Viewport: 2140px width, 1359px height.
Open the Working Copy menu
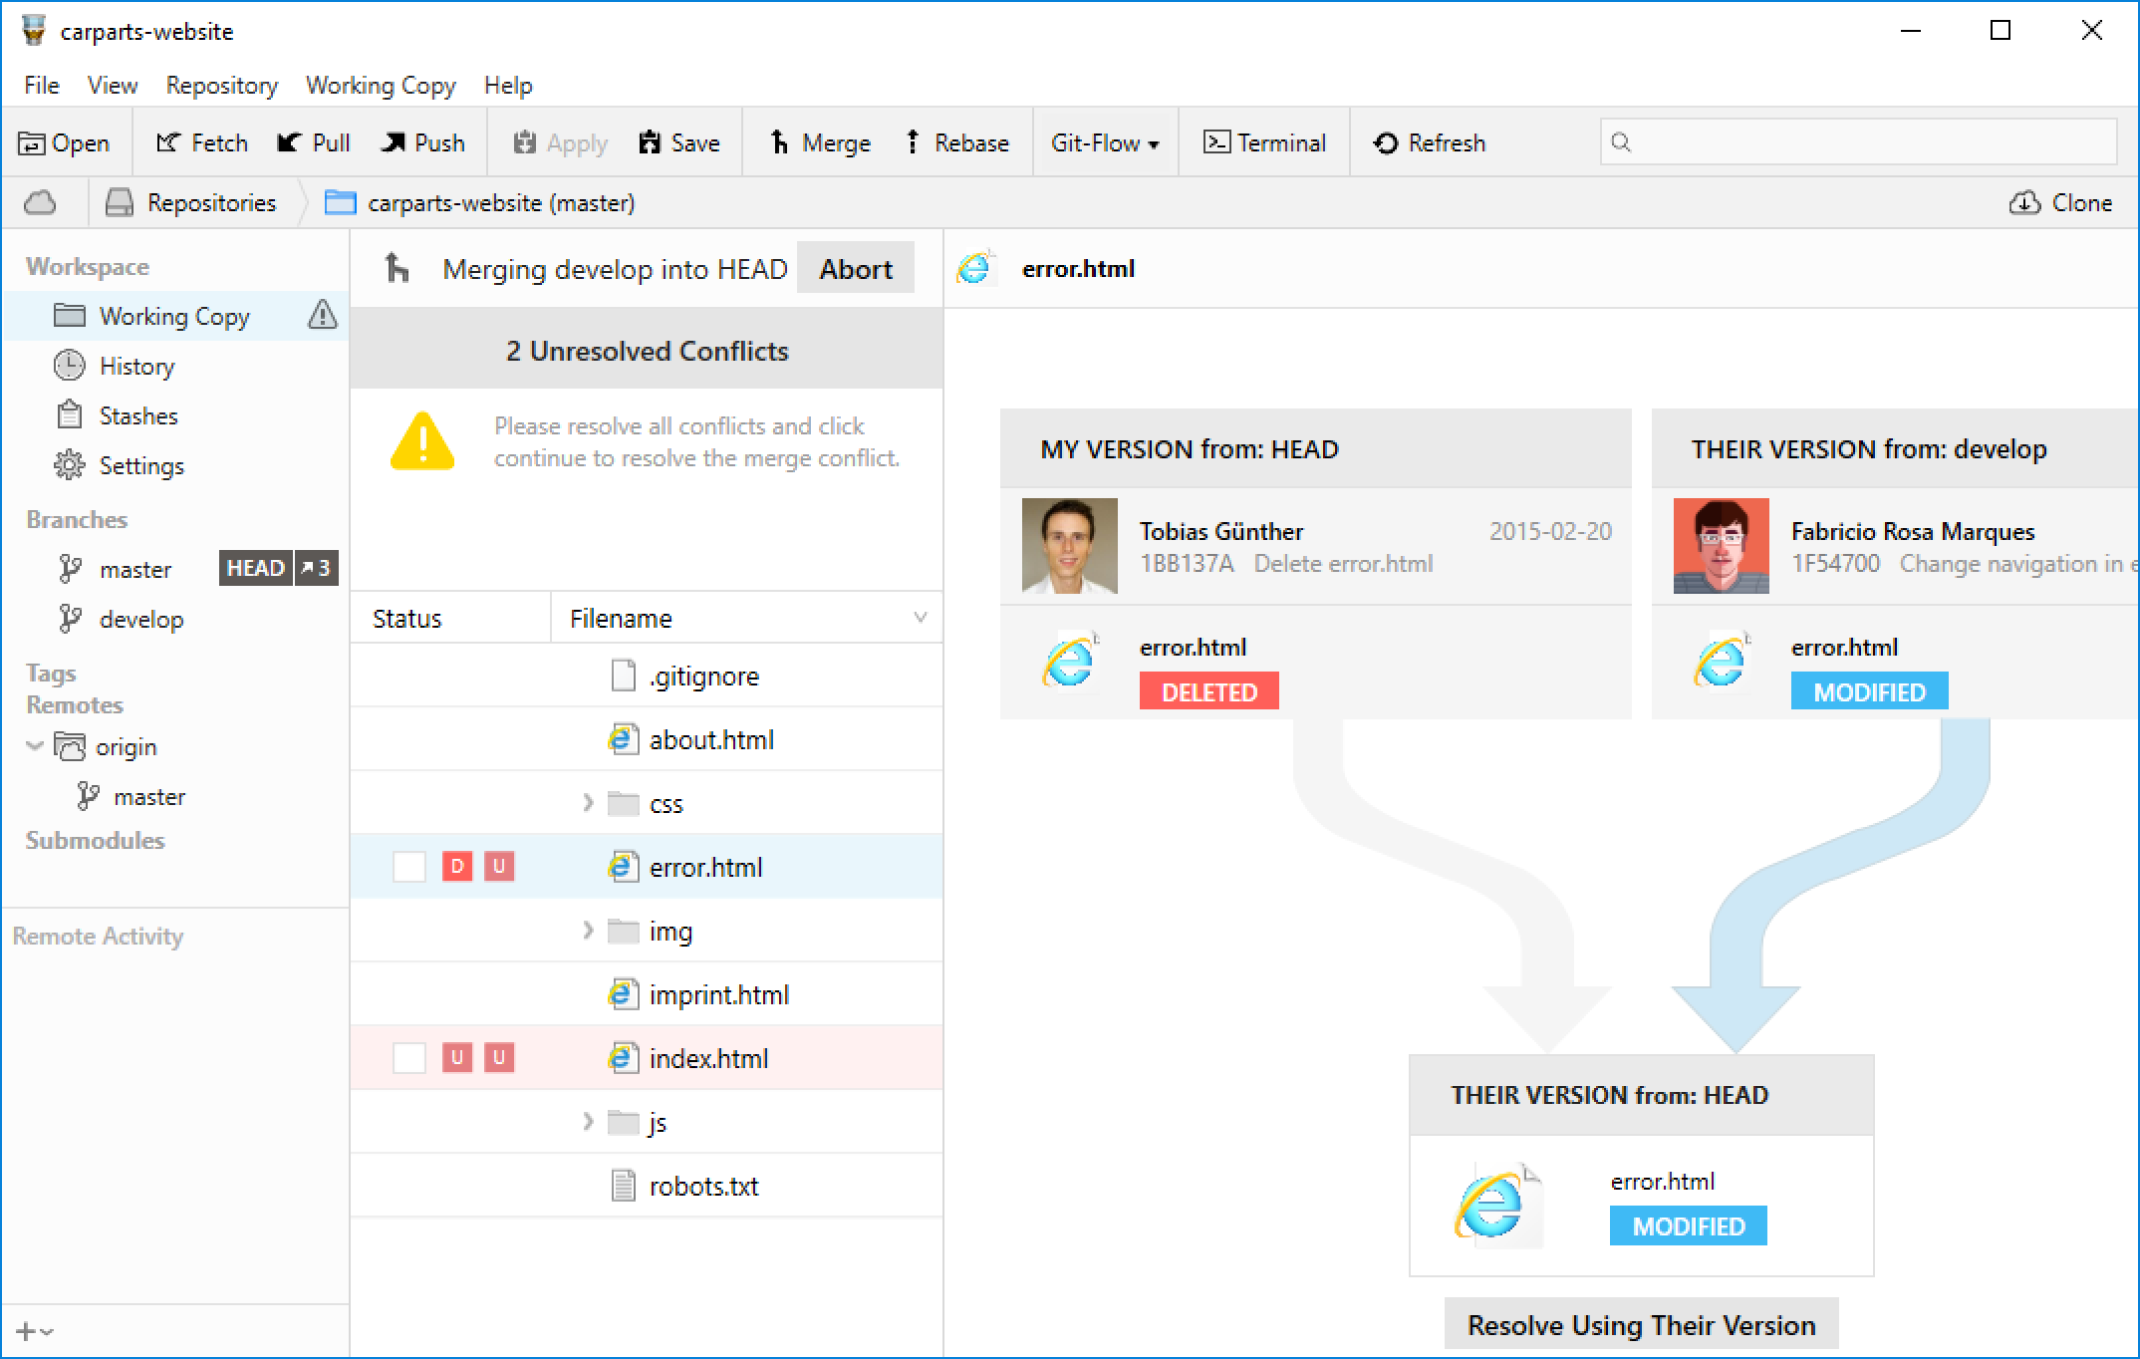click(381, 86)
